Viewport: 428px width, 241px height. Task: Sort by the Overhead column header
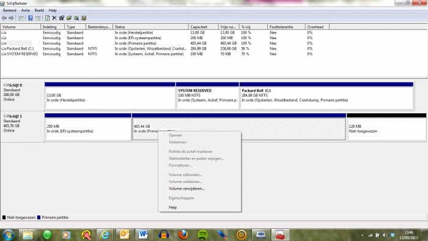(x=317, y=27)
